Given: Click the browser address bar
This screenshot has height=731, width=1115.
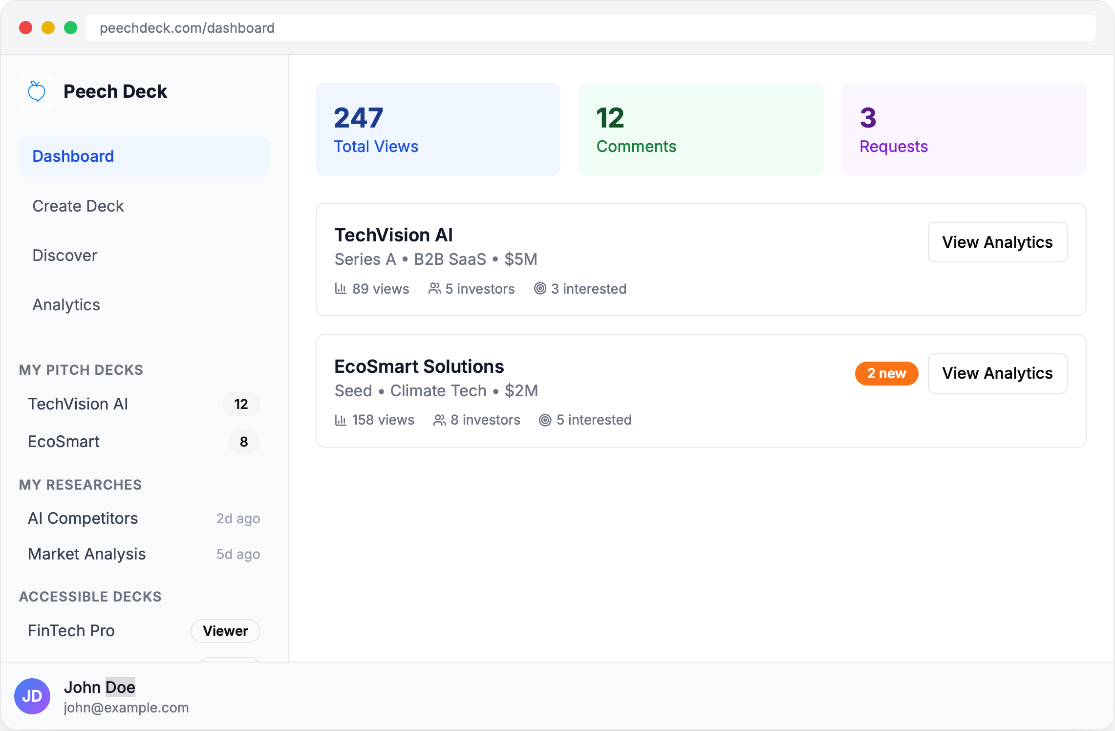Looking at the screenshot, I should point(590,28).
